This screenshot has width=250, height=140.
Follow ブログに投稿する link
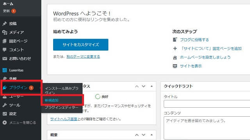(x=195, y=40)
